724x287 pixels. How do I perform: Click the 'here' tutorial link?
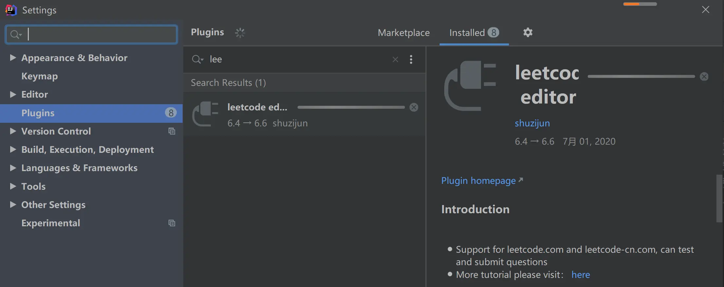coord(581,275)
